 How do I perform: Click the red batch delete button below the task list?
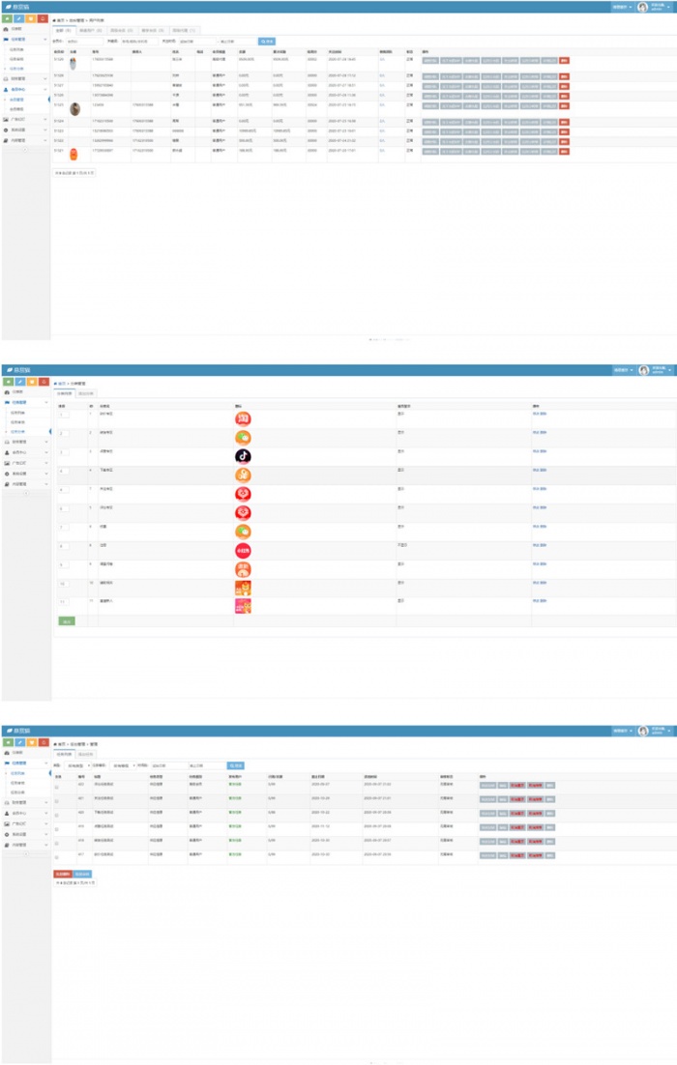62,873
